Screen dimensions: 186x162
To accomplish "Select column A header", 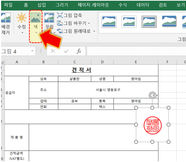I will click(17, 62).
